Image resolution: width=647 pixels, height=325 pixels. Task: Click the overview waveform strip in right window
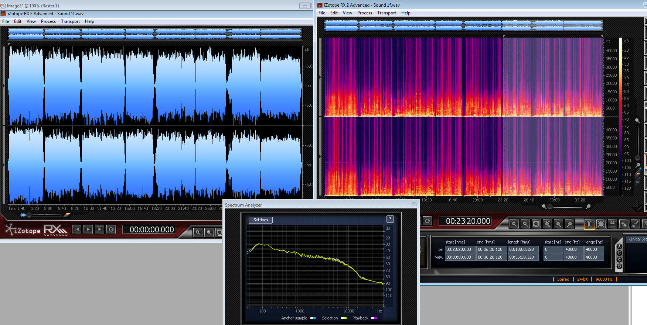463,25
